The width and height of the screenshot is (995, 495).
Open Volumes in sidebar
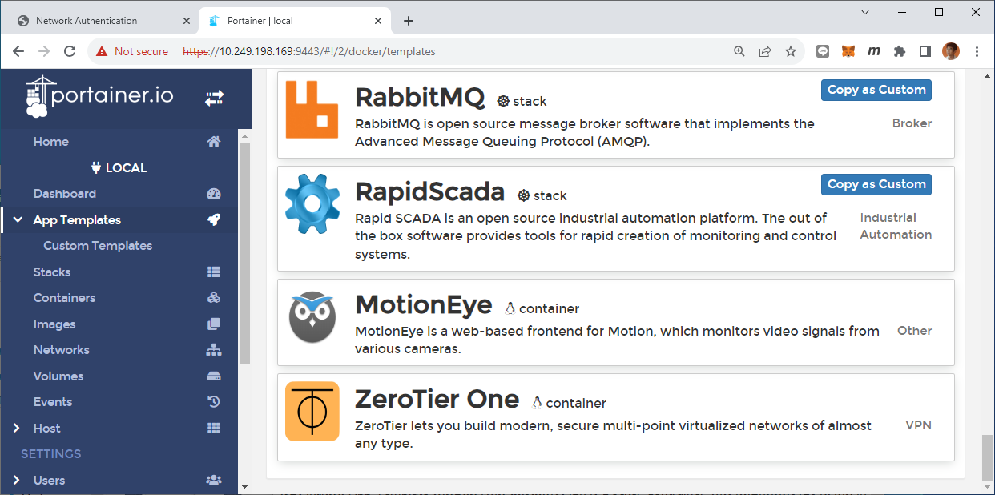coord(58,376)
